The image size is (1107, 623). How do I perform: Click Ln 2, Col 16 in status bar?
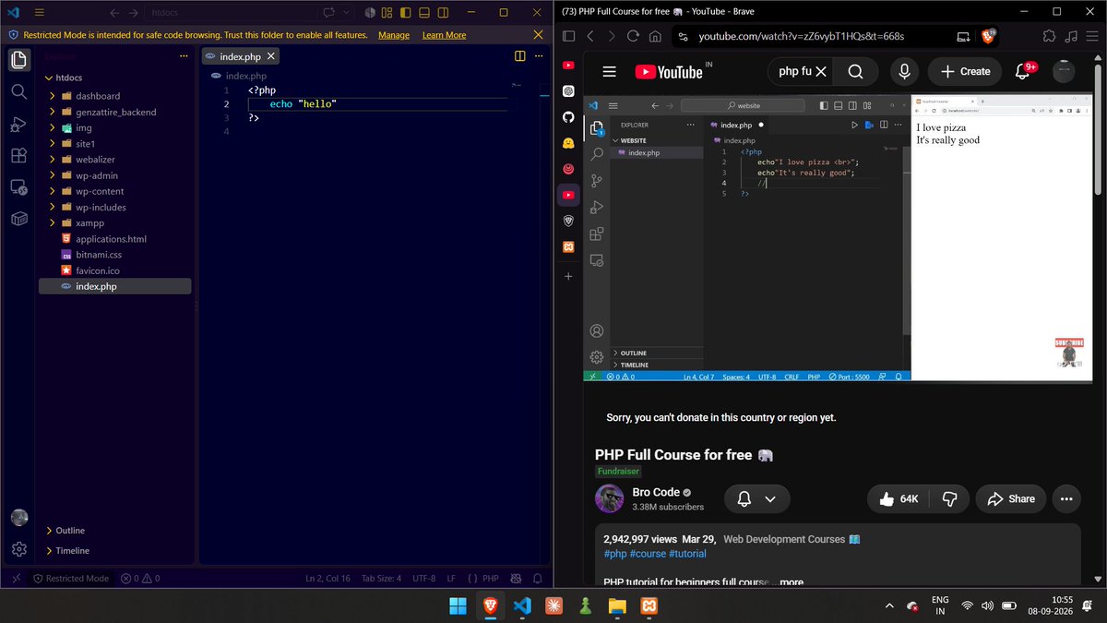tap(327, 579)
